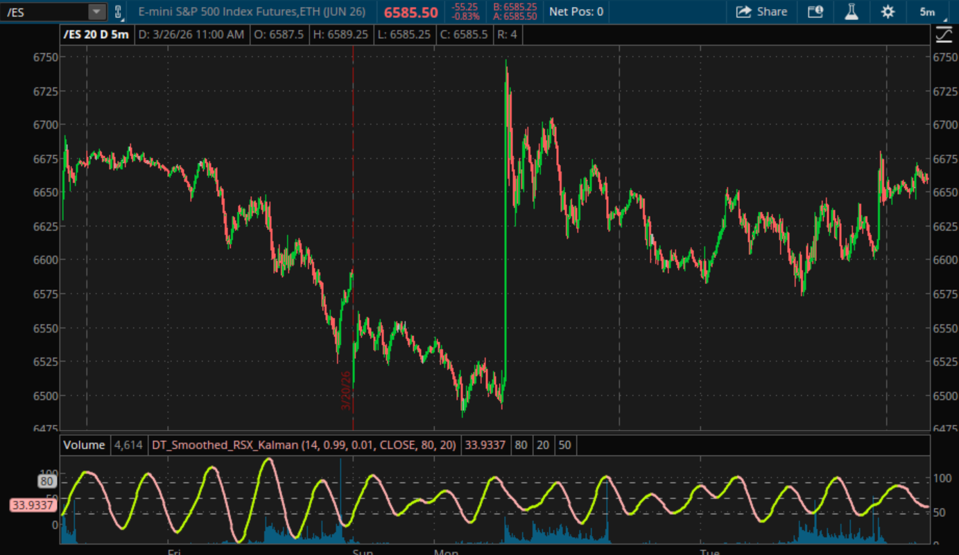Screen dimensions: 959x555
Task: Open Edit Studies flask icon
Action: pos(852,12)
